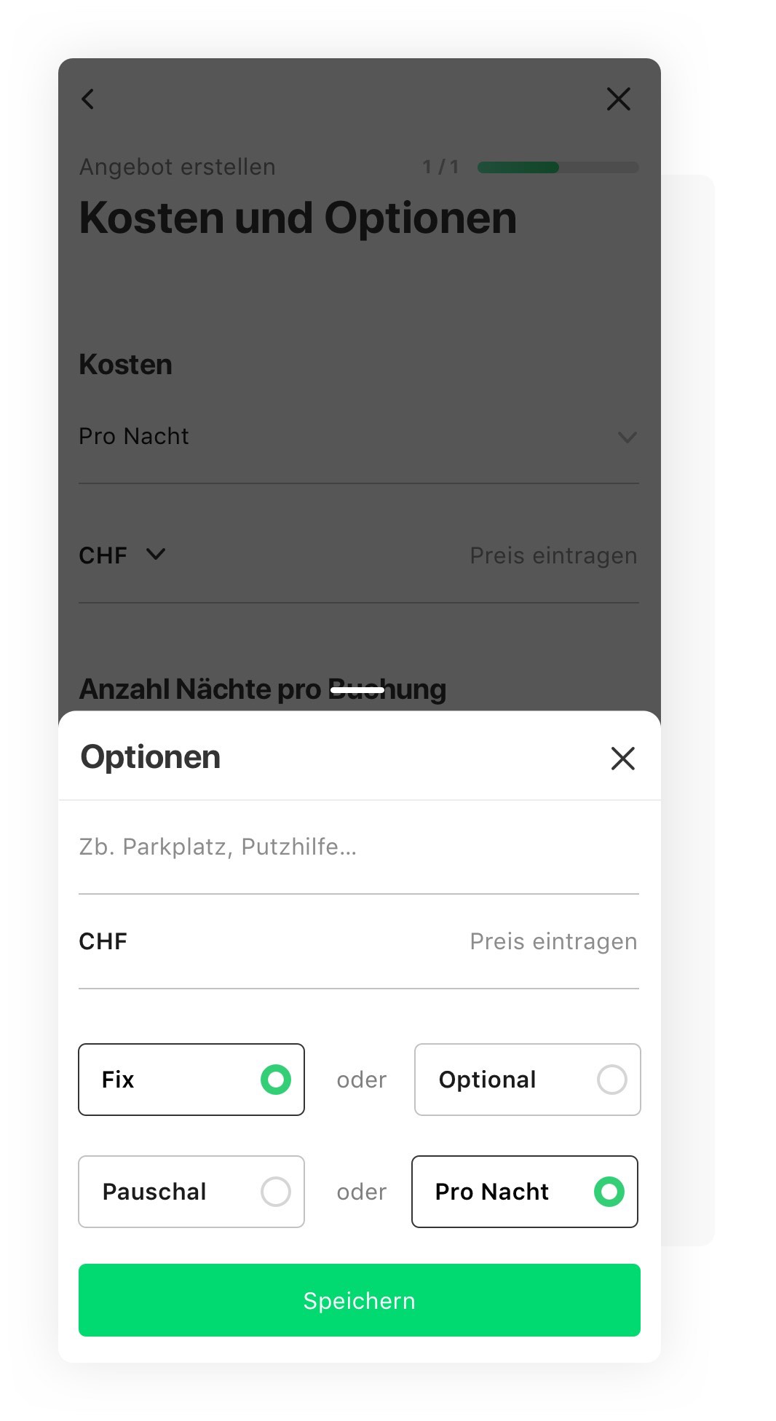Viewport: 776px width, 1421px height.
Task: Expand the Pro Nacht cost dropdown
Action: pos(359,437)
